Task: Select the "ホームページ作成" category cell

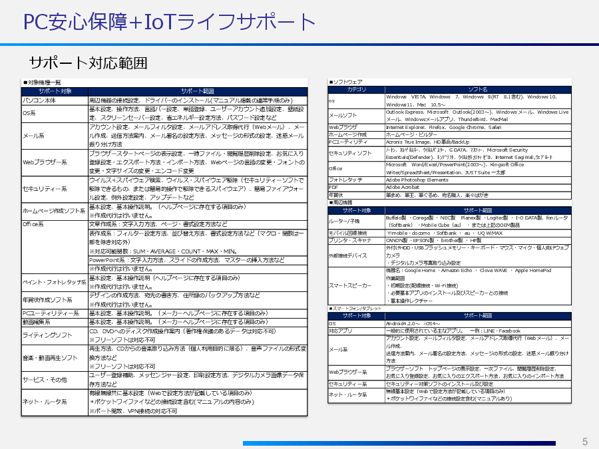Action: 347,134
